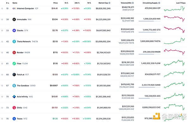Screen dimensions: 190x123
Task: Sort by the 1h % column header
Action: pos(66,3)
